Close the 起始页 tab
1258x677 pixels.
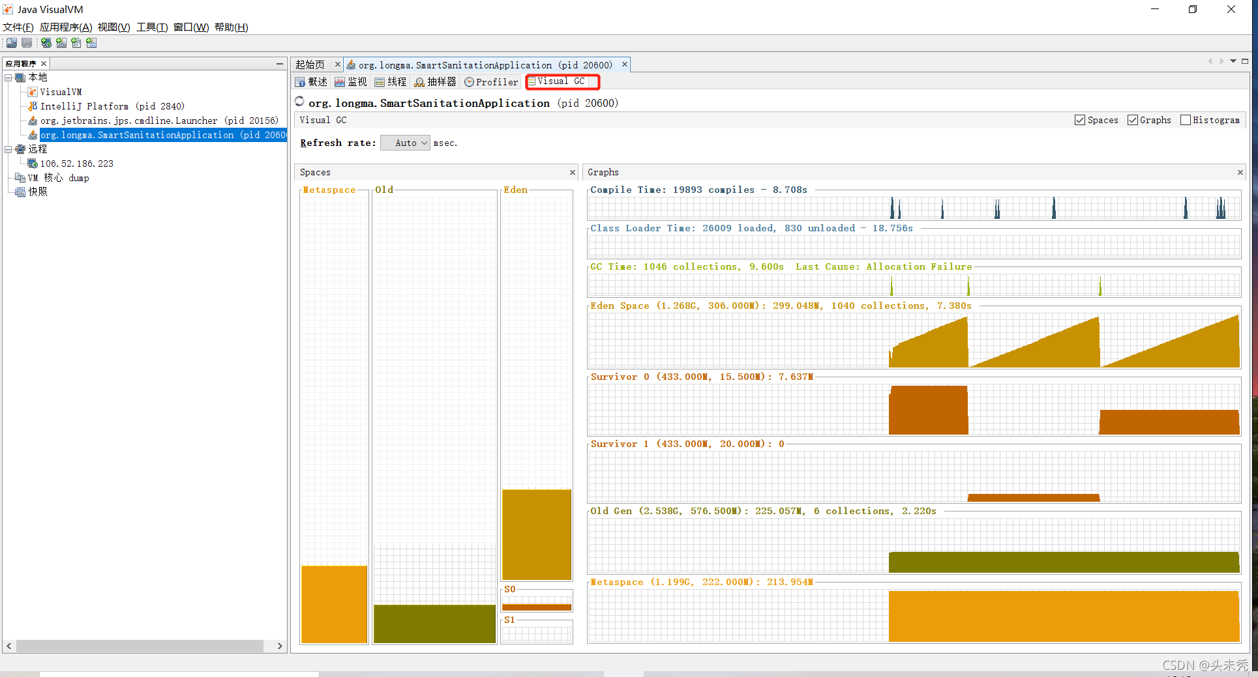337,64
